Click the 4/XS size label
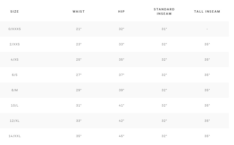Viewport: 234px width, 145px height. pyautogui.click(x=15, y=60)
